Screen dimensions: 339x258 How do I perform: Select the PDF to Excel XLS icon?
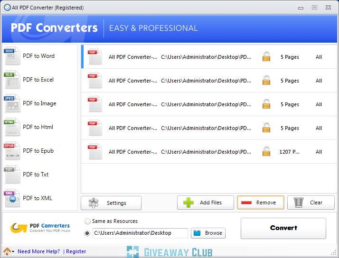pyautogui.click(x=12, y=80)
